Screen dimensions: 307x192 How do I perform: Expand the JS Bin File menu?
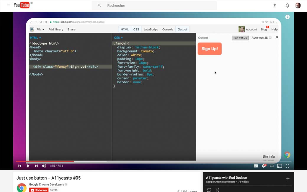click(x=40, y=29)
